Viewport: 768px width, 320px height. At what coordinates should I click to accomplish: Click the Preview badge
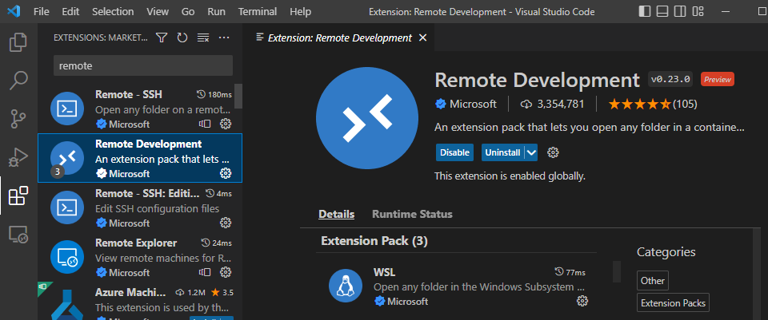click(x=718, y=79)
